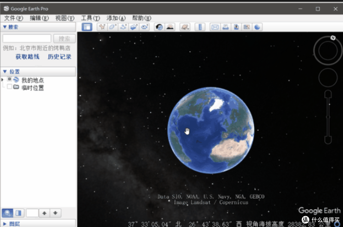343x227 pixels.
Task: Toggle the sidebar visibility button
Action: pyautogui.click(x=87, y=27)
